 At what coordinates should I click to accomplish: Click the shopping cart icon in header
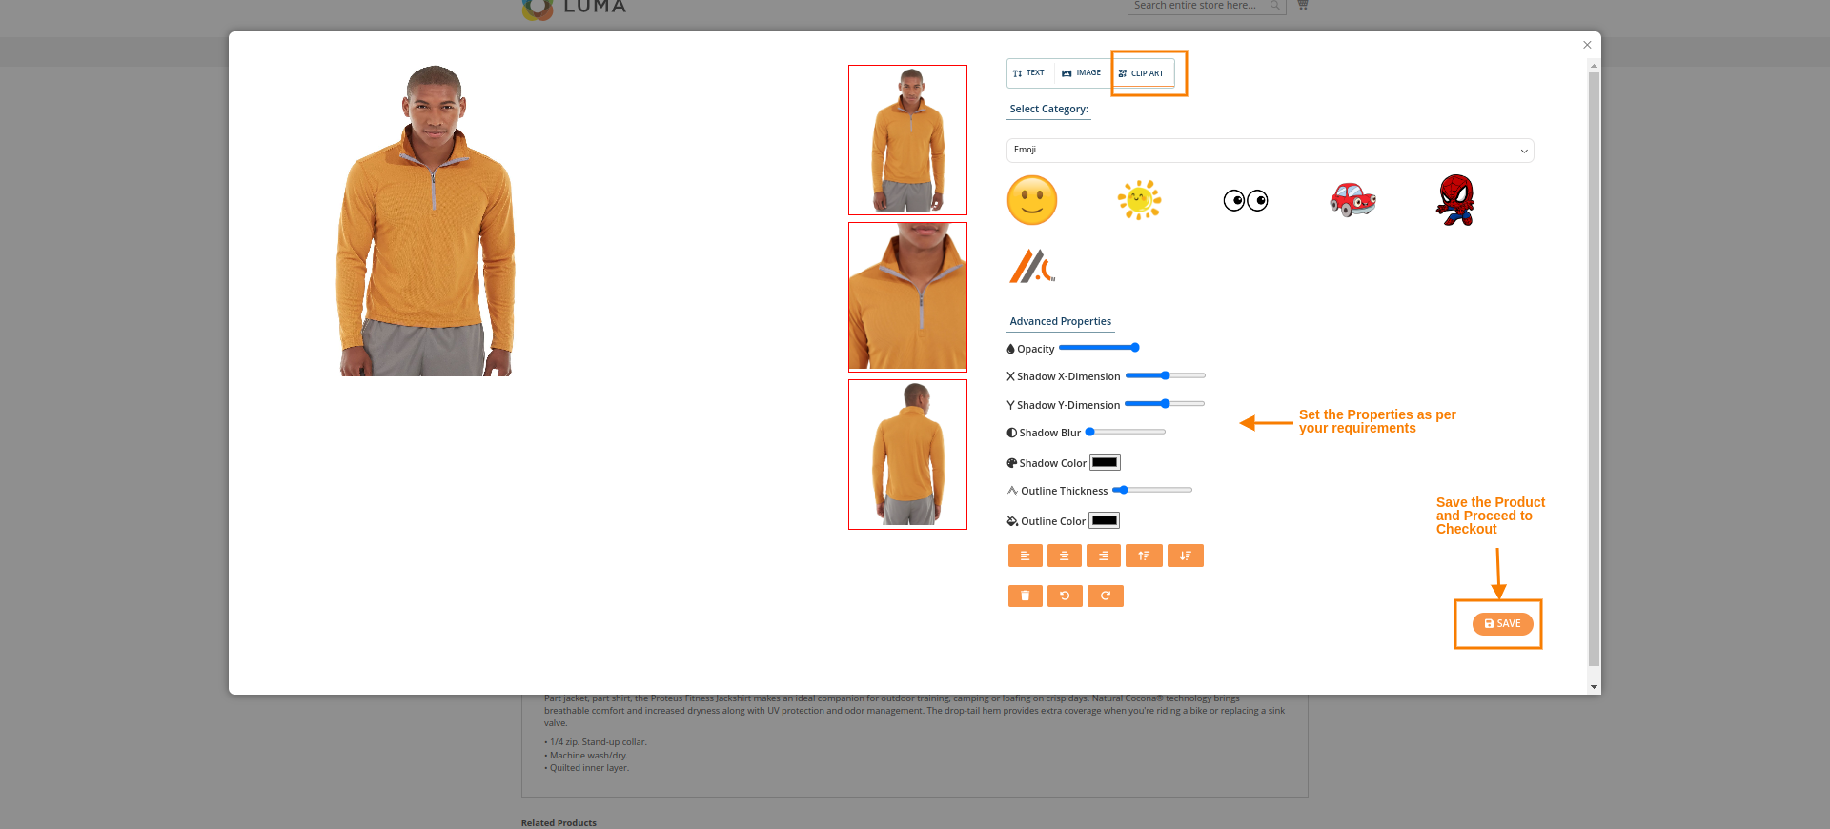pos(1303,5)
